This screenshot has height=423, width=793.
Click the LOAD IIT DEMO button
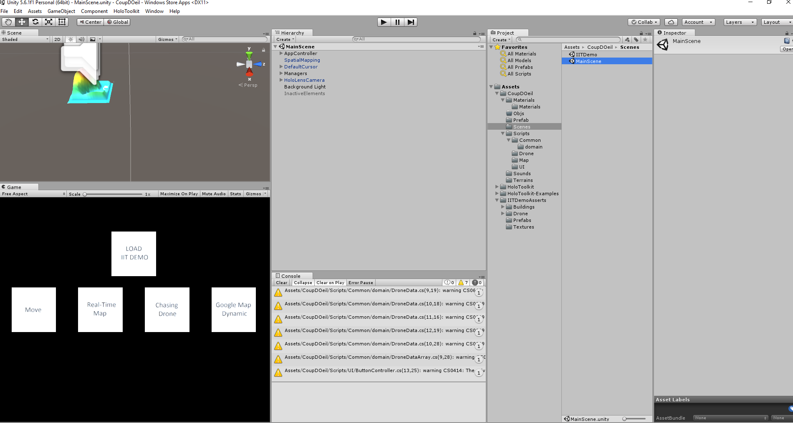point(134,254)
